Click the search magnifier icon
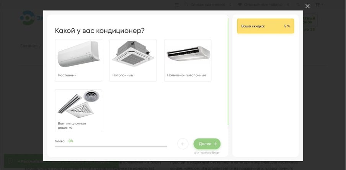346x170 pixels. [297, 5]
